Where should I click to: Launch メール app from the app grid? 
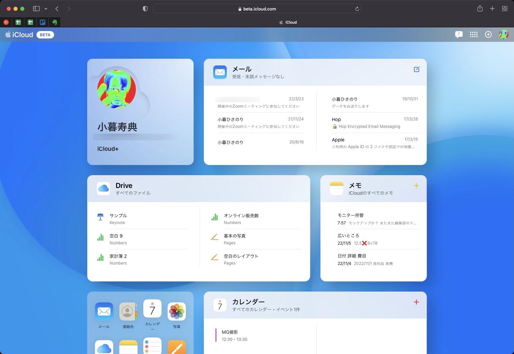tap(104, 311)
